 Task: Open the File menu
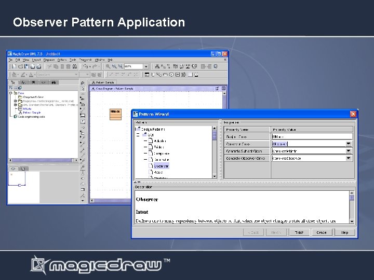pyautogui.click(x=10, y=60)
